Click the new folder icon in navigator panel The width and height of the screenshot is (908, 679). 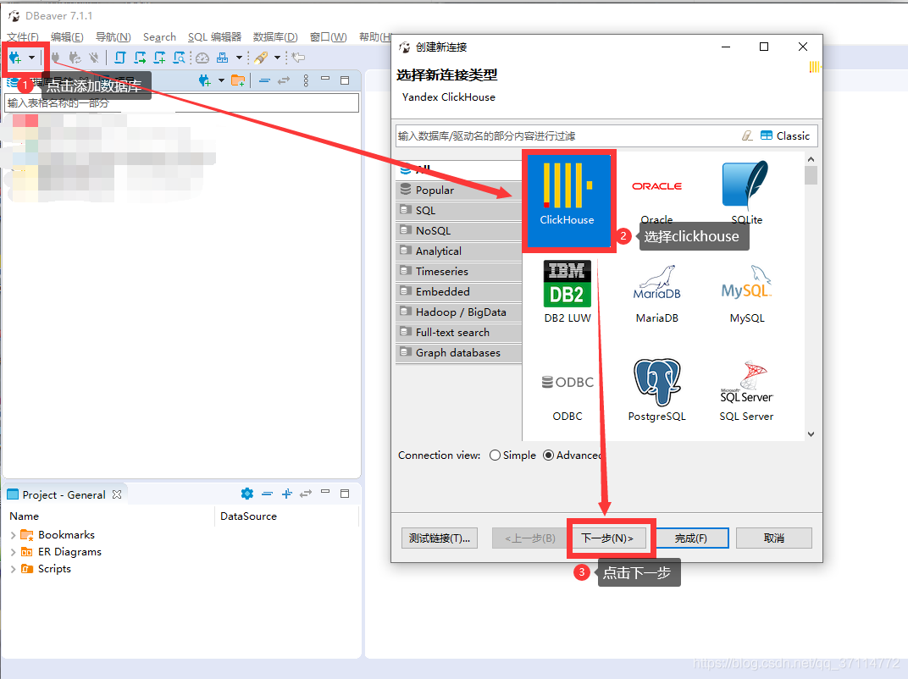pyautogui.click(x=238, y=80)
